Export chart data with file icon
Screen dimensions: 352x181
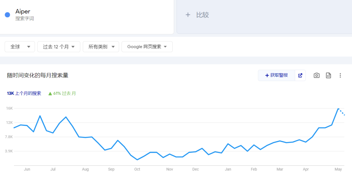coord(329,75)
